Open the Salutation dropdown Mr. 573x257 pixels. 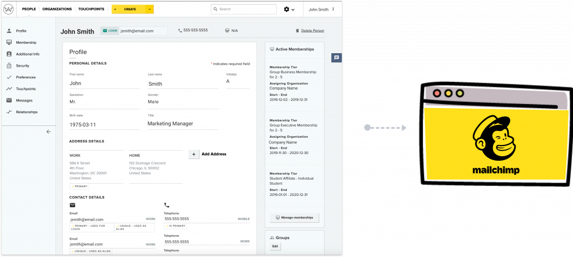click(105, 102)
